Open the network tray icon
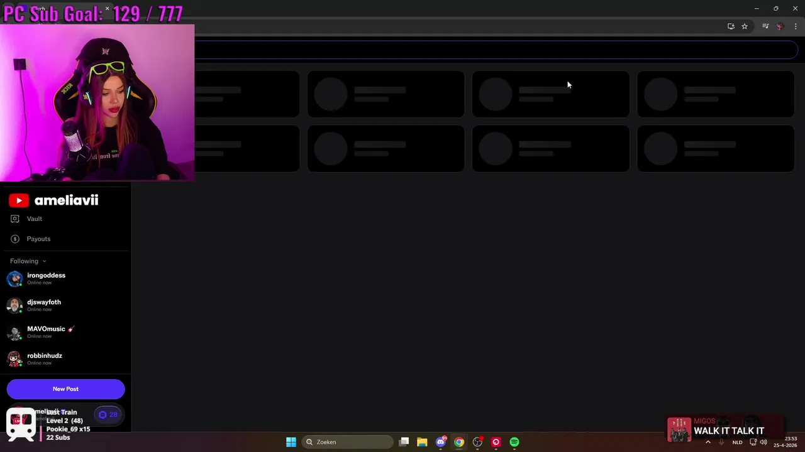 (x=753, y=442)
